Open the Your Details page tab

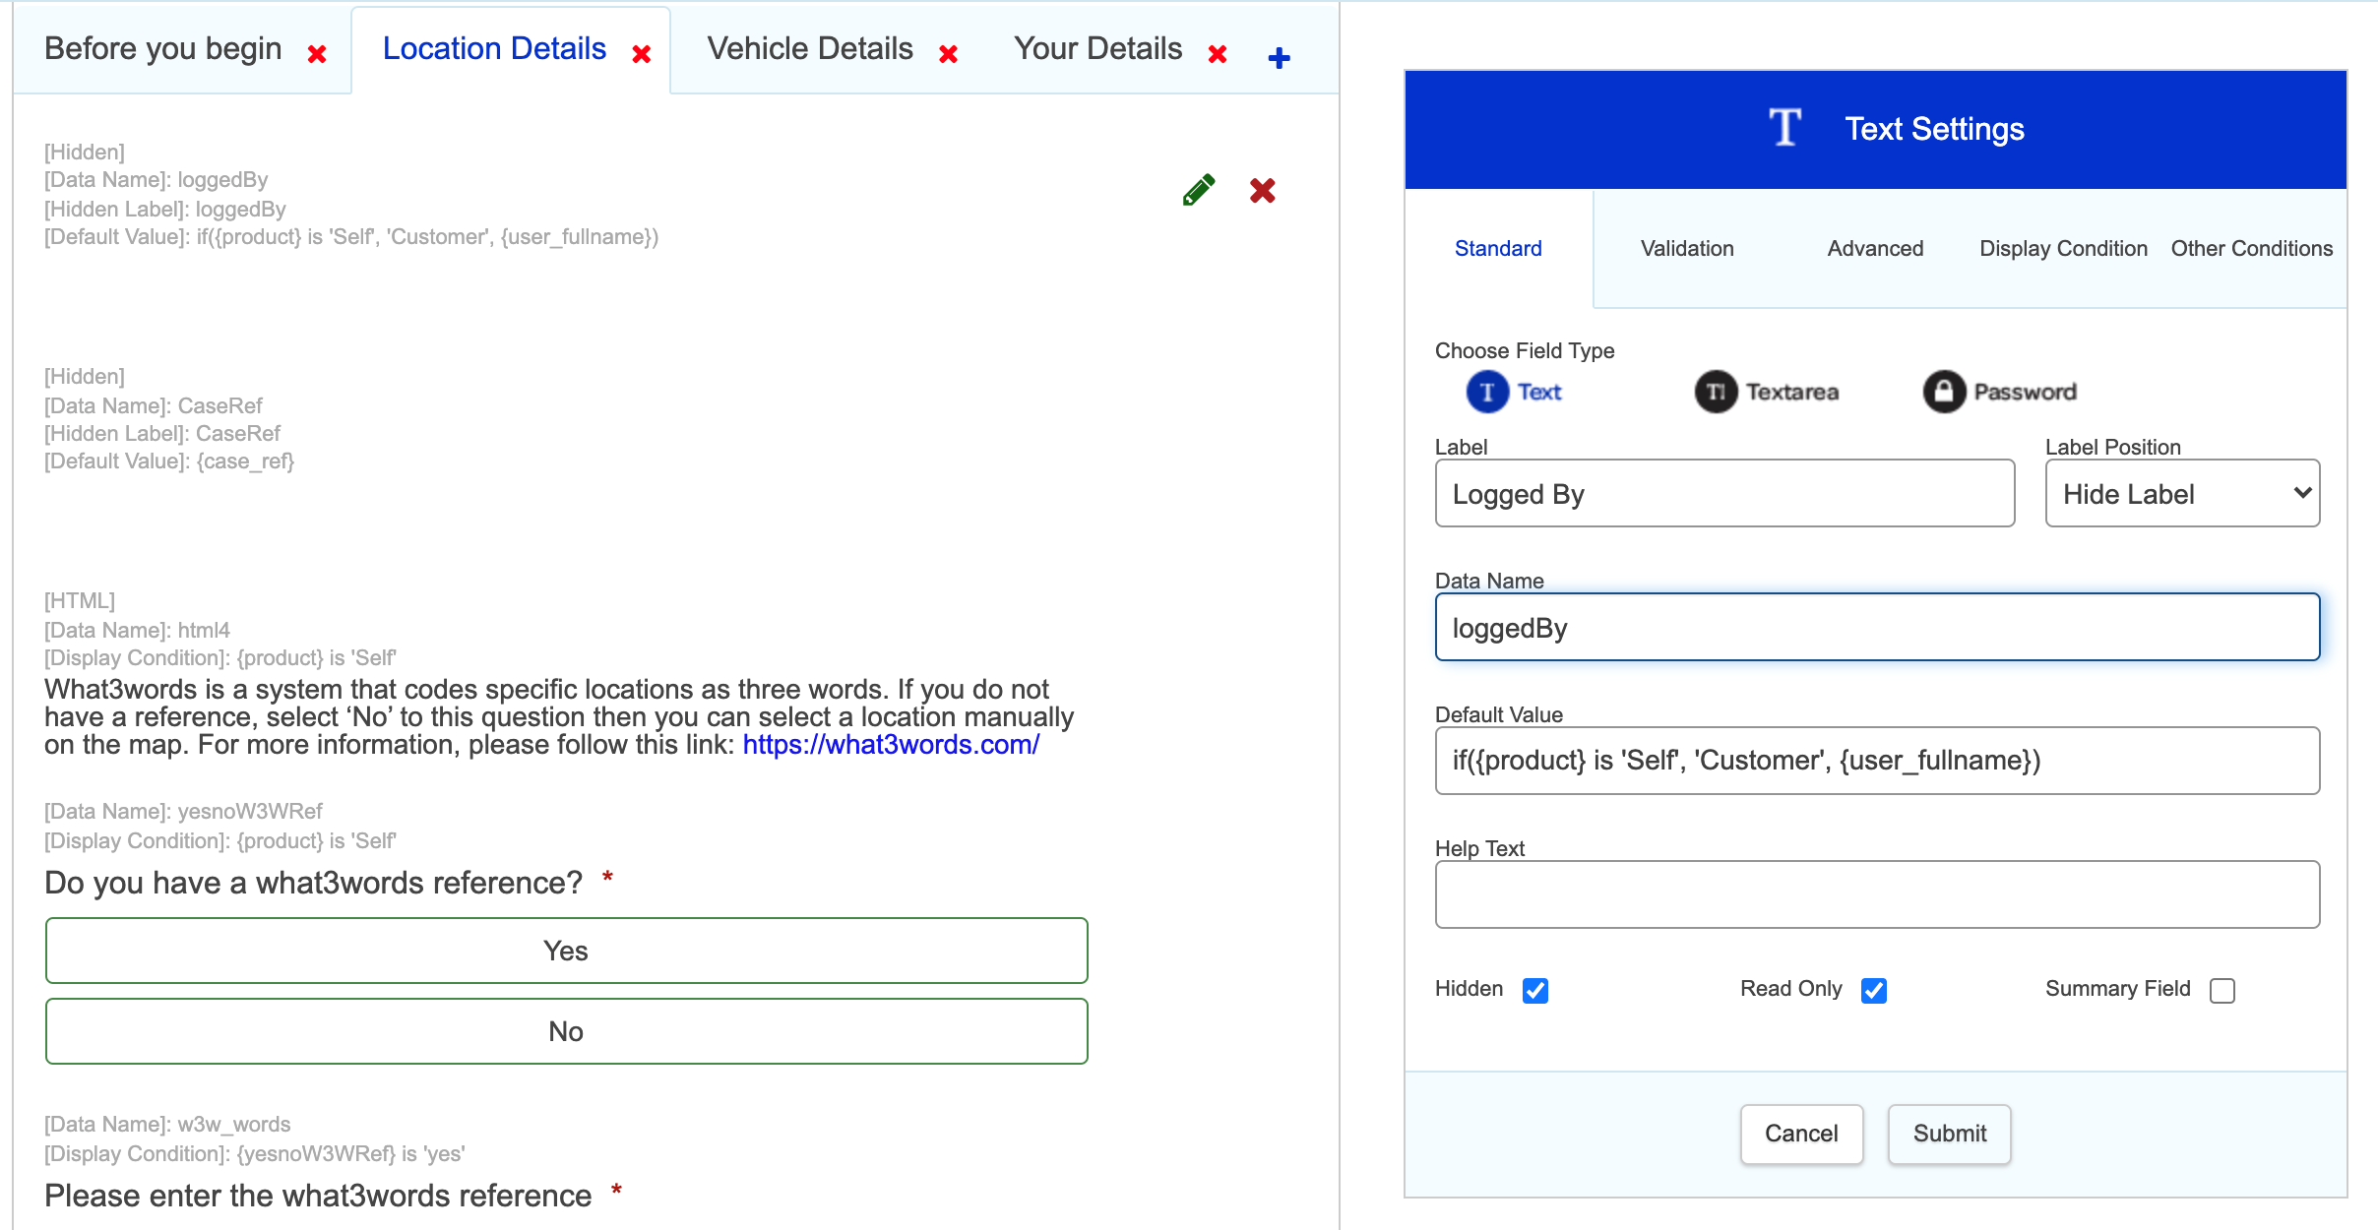tap(1098, 48)
